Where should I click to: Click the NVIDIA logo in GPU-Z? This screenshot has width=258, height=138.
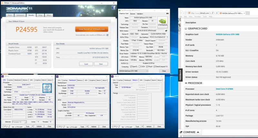coord(163,22)
